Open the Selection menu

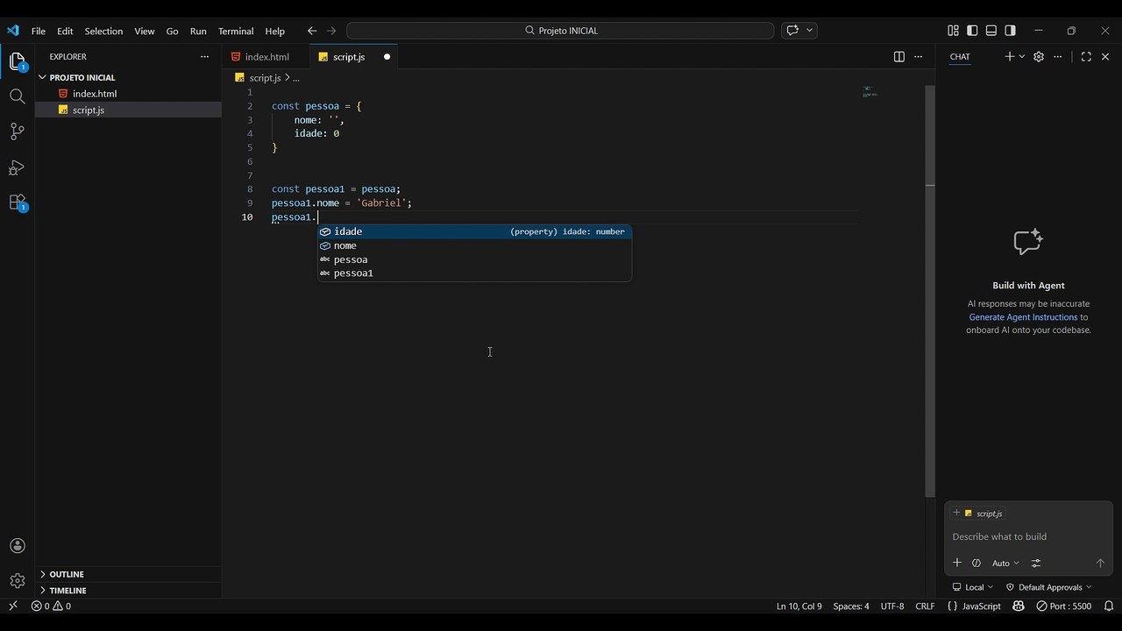pos(103,31)
